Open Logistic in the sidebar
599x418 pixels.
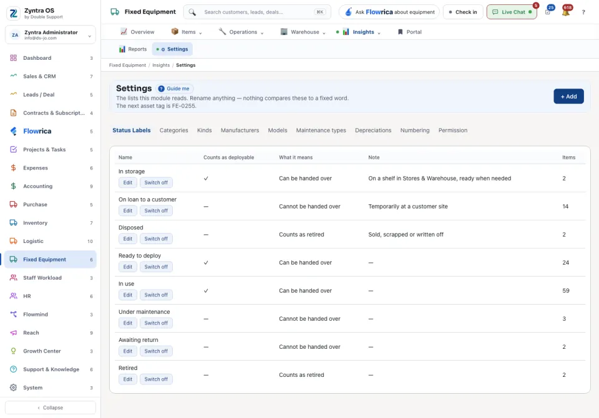click(x=51, y=241)
